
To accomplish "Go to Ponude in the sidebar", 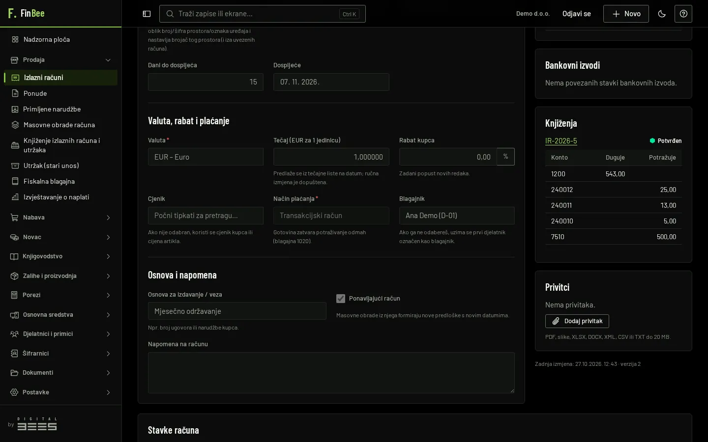I will coord(61,93).
